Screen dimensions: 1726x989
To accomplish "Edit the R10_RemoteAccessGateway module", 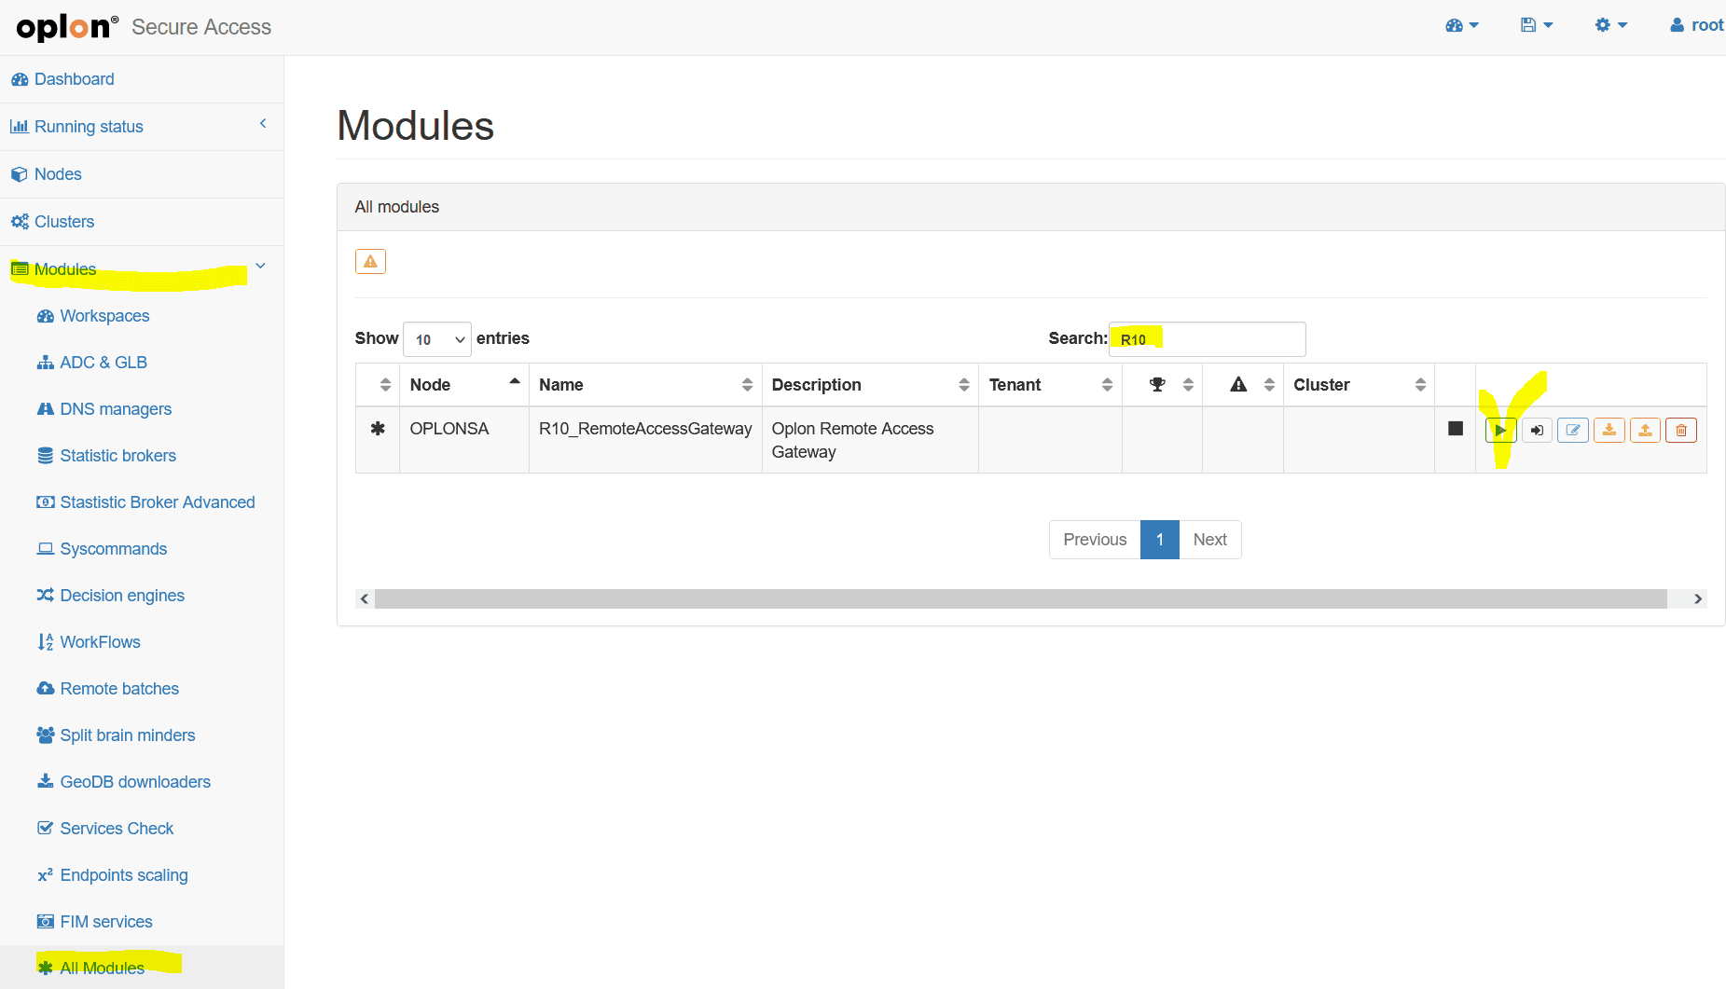I will (1573, 430).
